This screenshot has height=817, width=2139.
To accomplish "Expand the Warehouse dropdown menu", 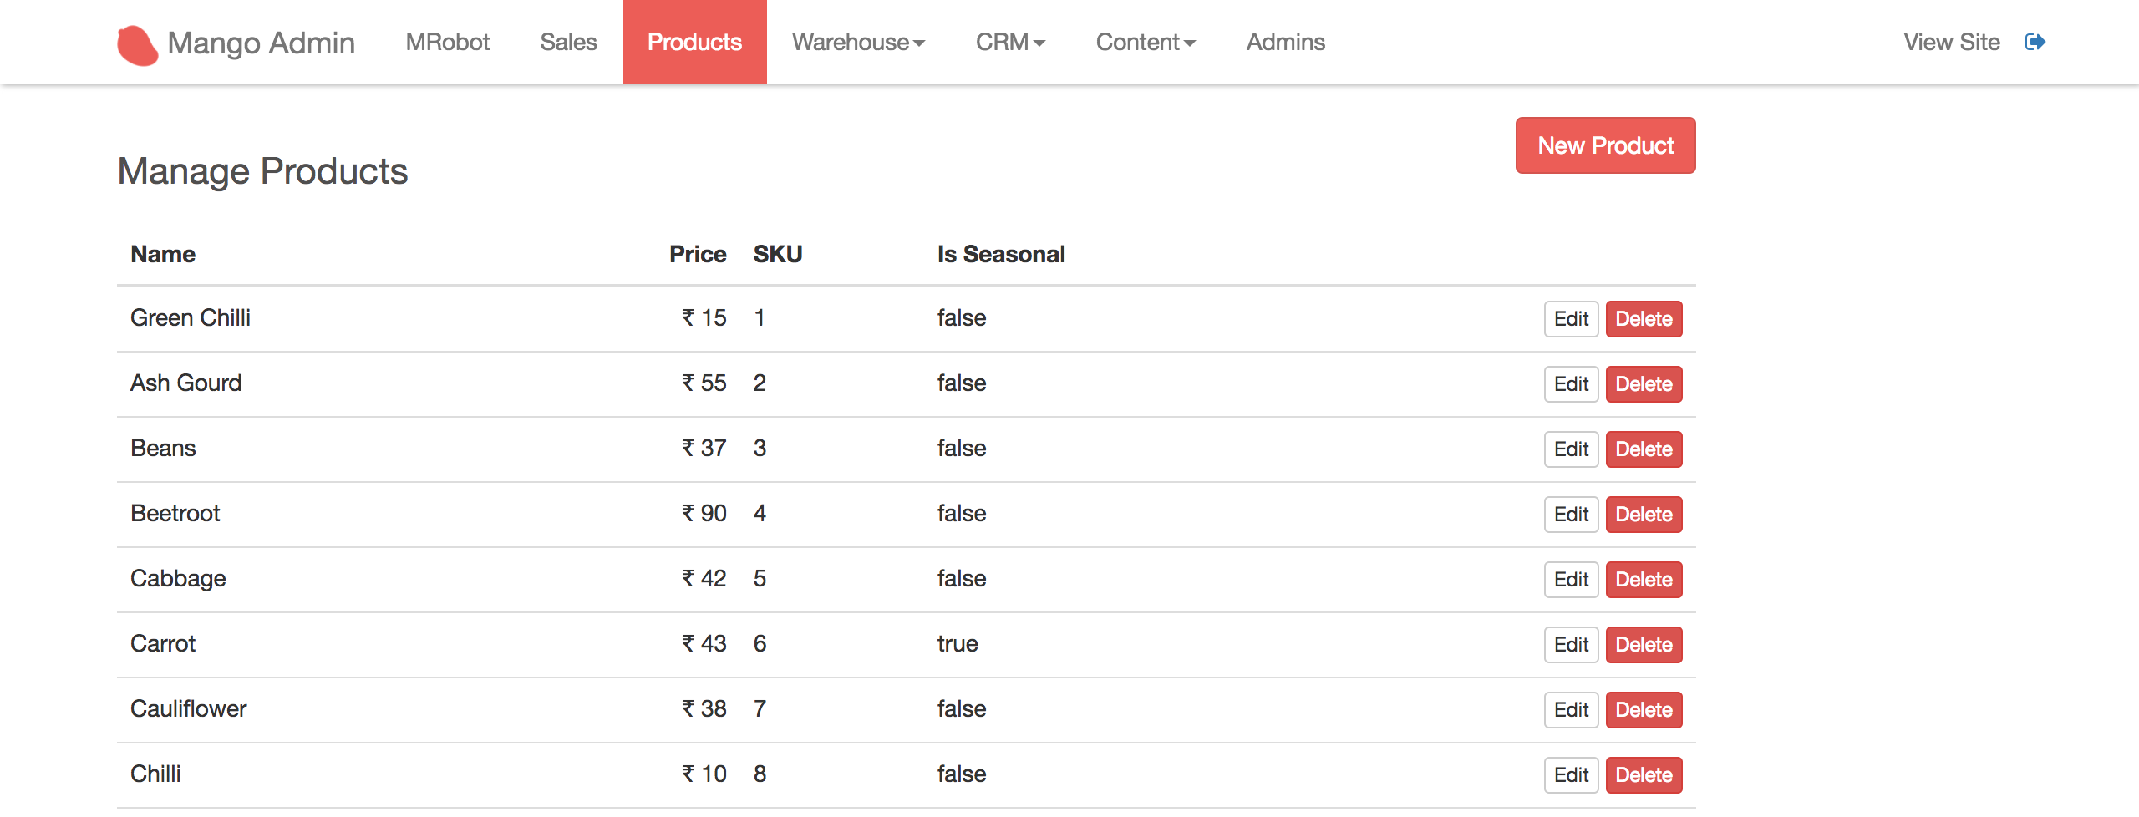I will 858,42.
